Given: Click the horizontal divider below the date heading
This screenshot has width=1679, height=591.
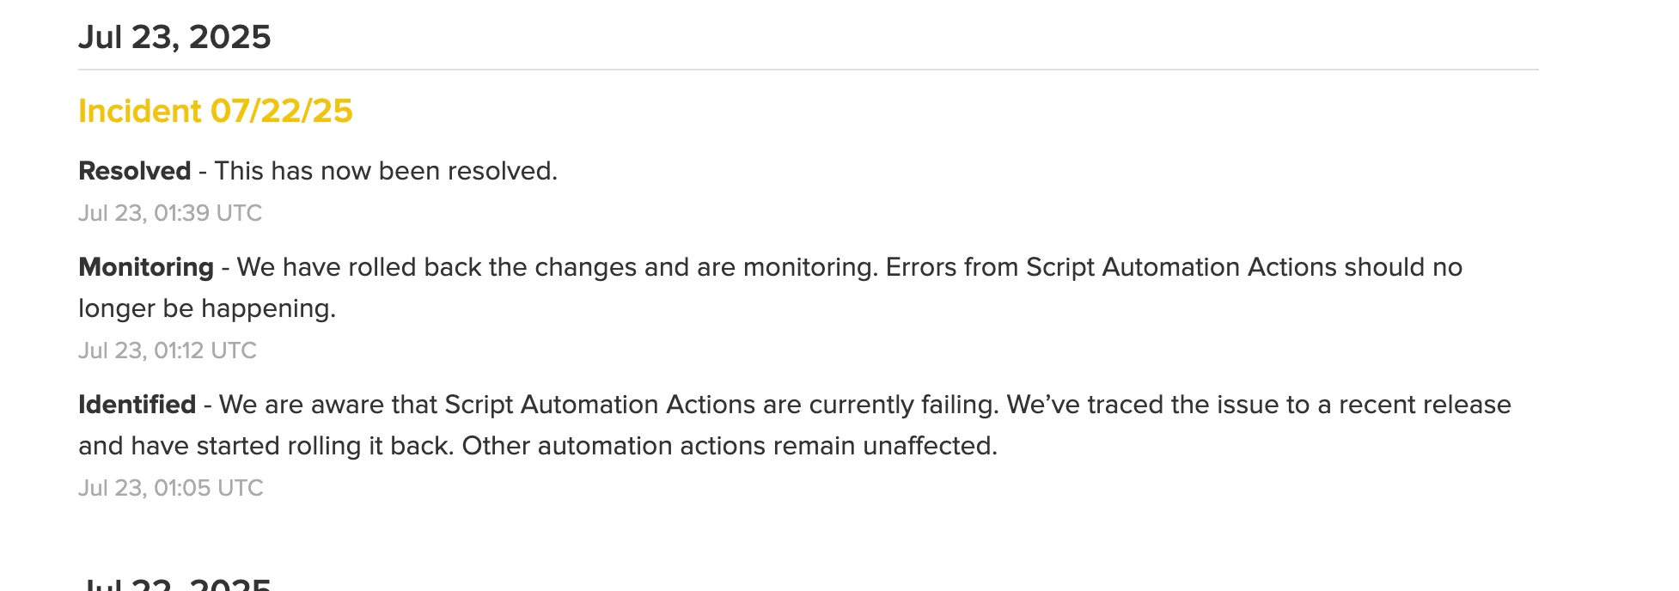Looking at the screenshot, I should (x=808, y=70).
